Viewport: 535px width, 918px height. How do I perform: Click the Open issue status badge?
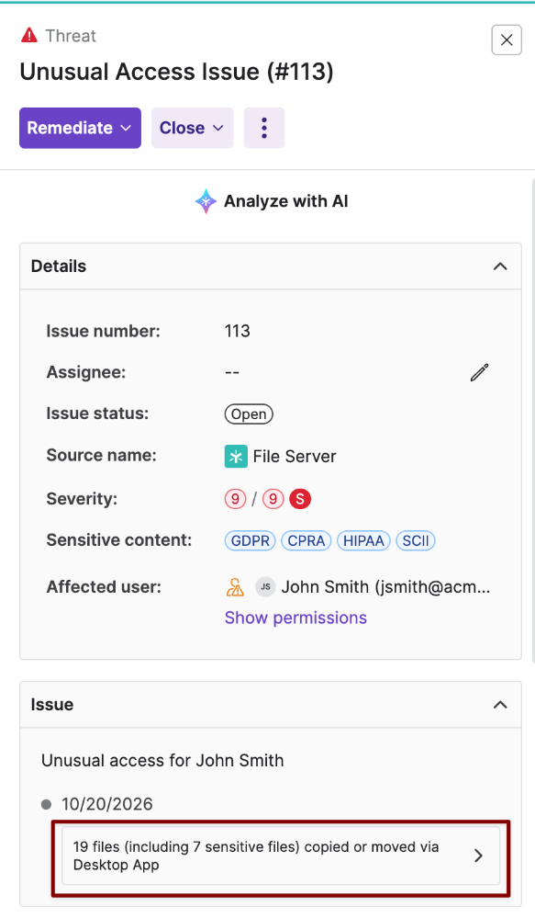point(249,414)
